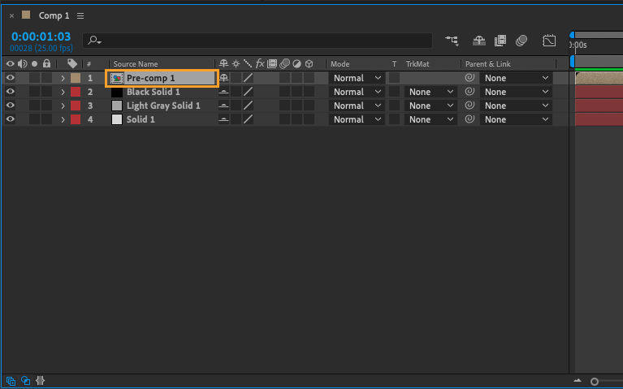This screenshot has width=623, height=389.
Task: Click the red label color of Solid 1
Action: (x=76, y=119)
